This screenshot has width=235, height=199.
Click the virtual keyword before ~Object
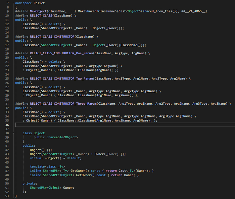coord(36,158)
